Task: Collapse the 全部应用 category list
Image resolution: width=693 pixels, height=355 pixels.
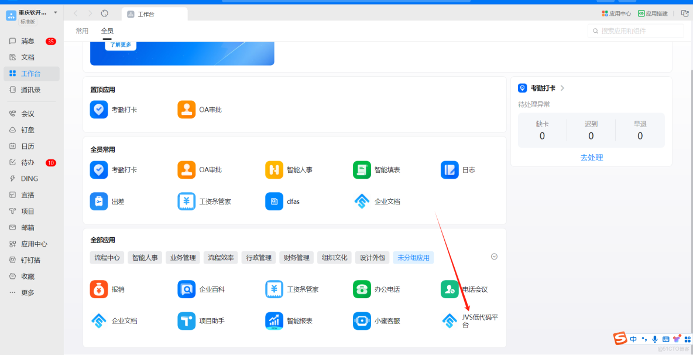Action: click(x=493, y=256)
